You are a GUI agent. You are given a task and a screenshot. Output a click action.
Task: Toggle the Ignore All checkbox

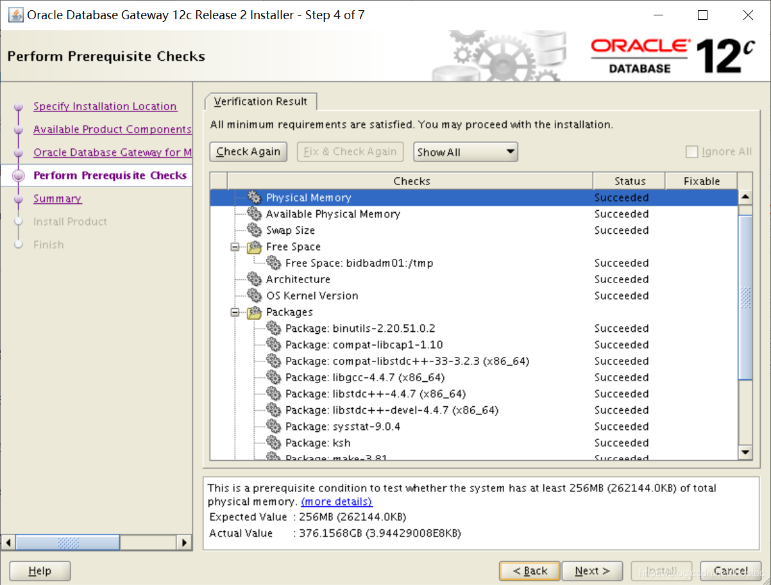pos(691,152)
